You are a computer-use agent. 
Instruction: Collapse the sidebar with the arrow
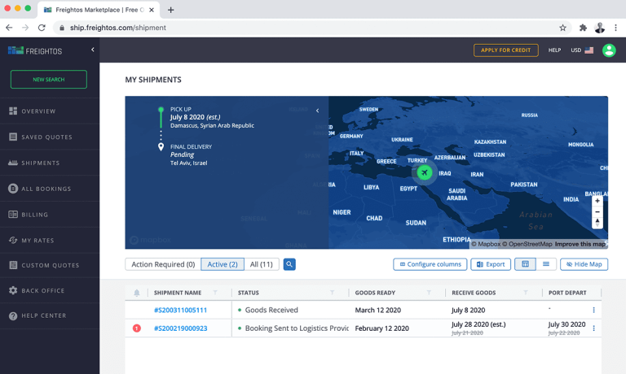click(x=92, y=50)
